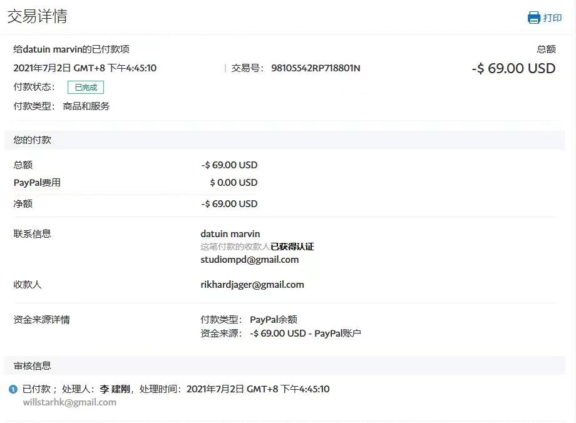Click the blue number 1 audit icon
Screen dimensions: 576x423
pyautogui.click(x=13, y=389)
